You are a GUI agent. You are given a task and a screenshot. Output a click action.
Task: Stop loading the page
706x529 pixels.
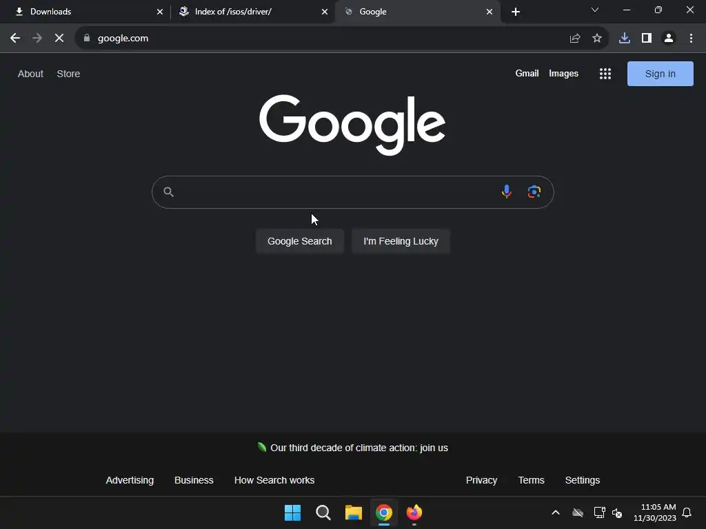(x=59, y=39)
